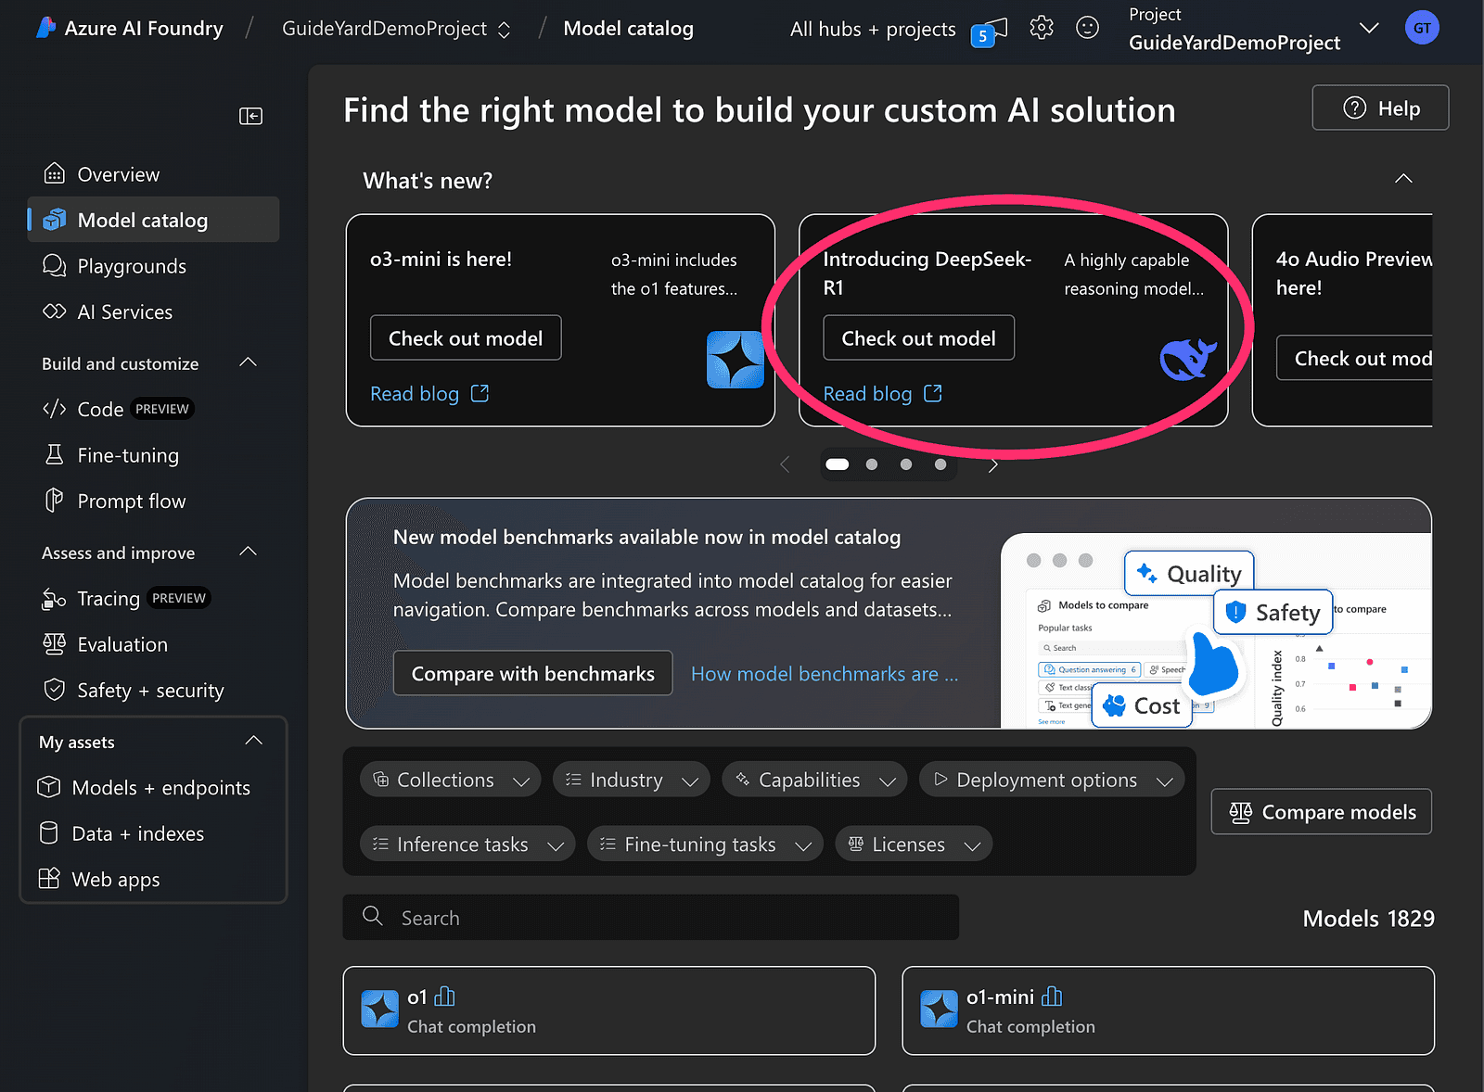Open Overview in the sidebar
The height and width of the screenshot is (1092, 1484).
[x=153, y=174]
